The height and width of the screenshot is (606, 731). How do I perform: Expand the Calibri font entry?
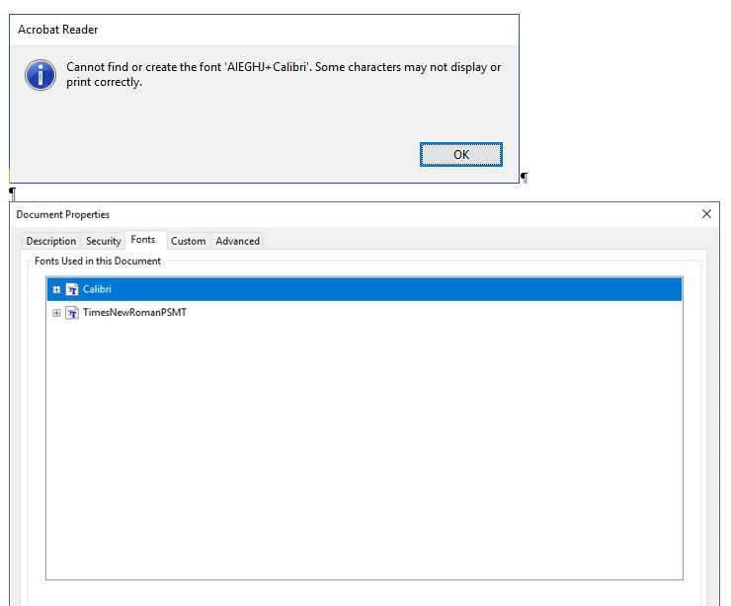tap(56, 289)
